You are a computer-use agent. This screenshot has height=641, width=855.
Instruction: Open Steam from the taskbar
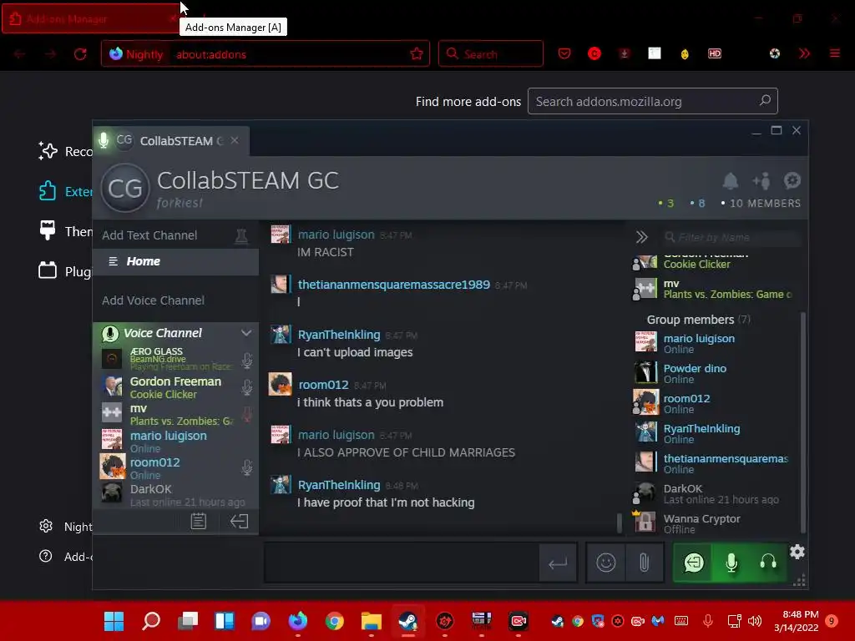click(x=407, y=621)
